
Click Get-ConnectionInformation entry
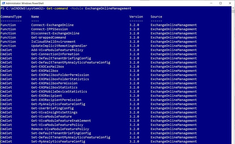pyautogui.click(x=55, y=54)
